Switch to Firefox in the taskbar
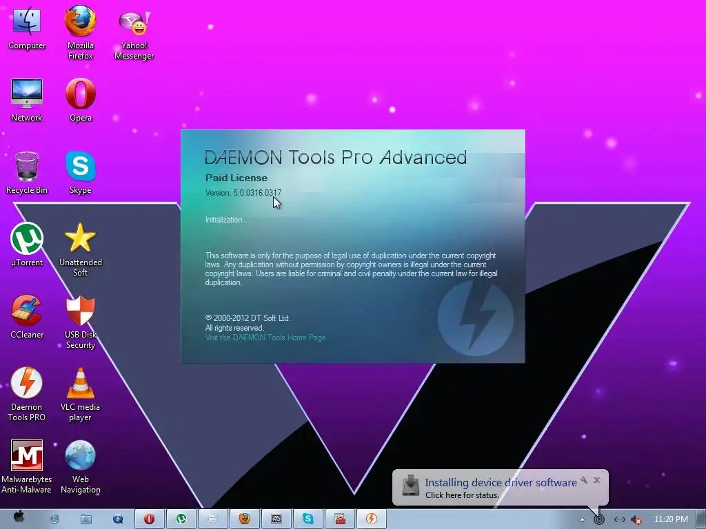The image size is (706, 529). (x=245, y=519)
